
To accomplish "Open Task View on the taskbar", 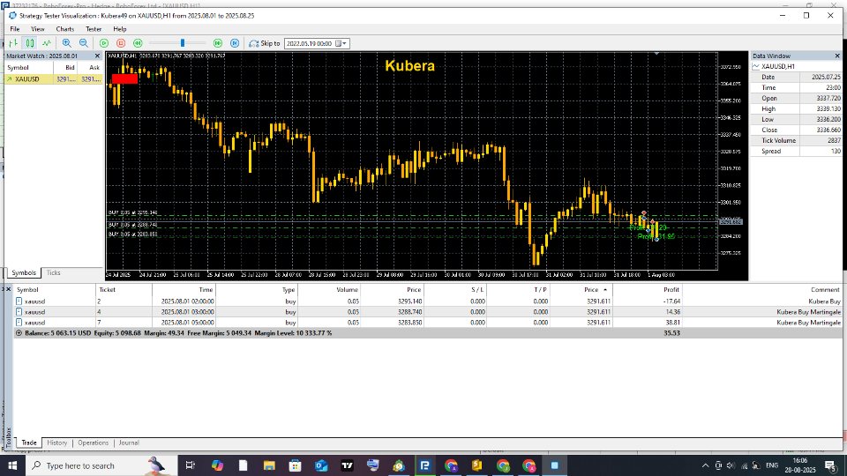I will coord(191,465).
